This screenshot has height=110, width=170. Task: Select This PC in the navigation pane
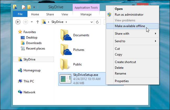29,81
